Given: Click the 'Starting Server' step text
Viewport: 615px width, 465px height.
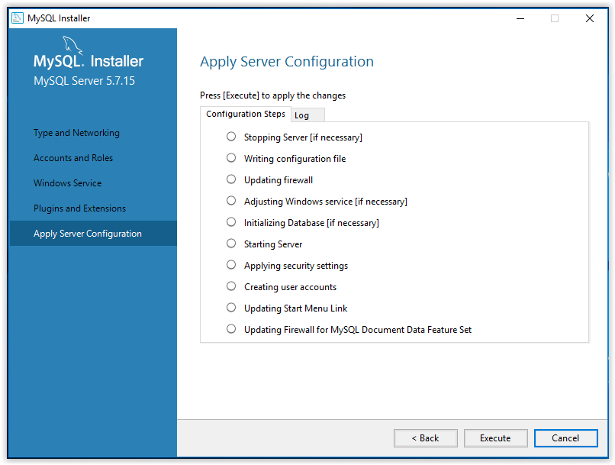Looking at the screenshot, I should pyautogui.click(x=273, y=244).
